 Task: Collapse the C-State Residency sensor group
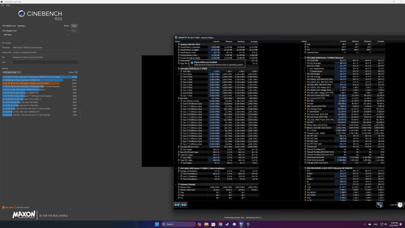pos(176,168)
